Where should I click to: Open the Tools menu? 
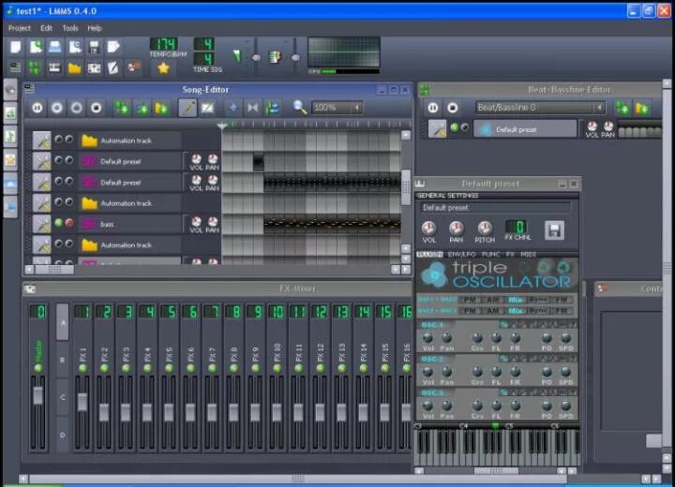point(70,28)
